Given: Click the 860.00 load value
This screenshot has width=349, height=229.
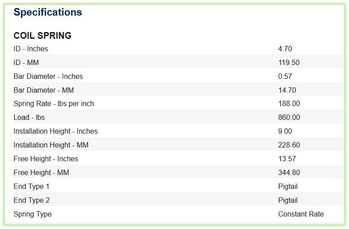Looking at the screenshot, I should [289, 117].
